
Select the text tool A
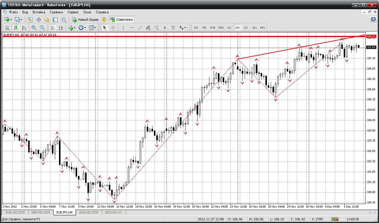[x=165, y=28]
